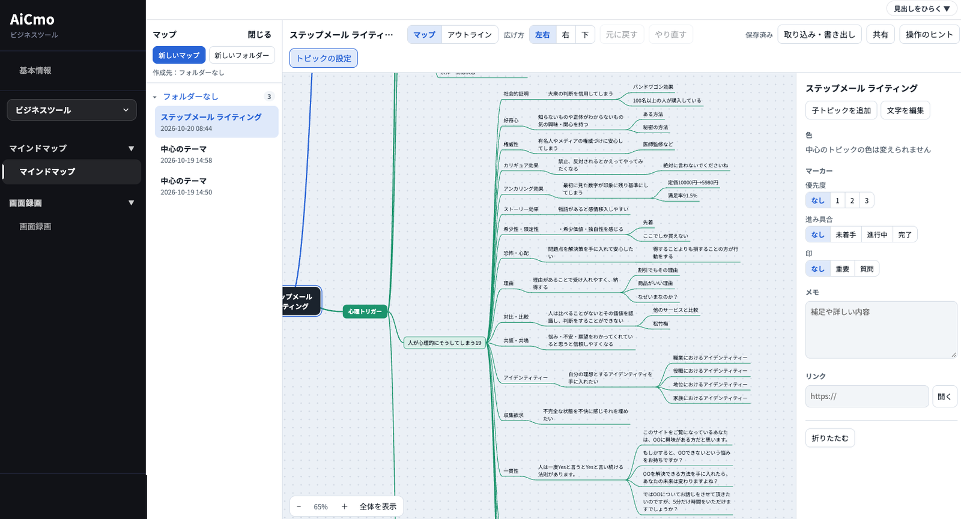
Task: Focus the リンク https:// input field
Action: click(x=867, y=397)
